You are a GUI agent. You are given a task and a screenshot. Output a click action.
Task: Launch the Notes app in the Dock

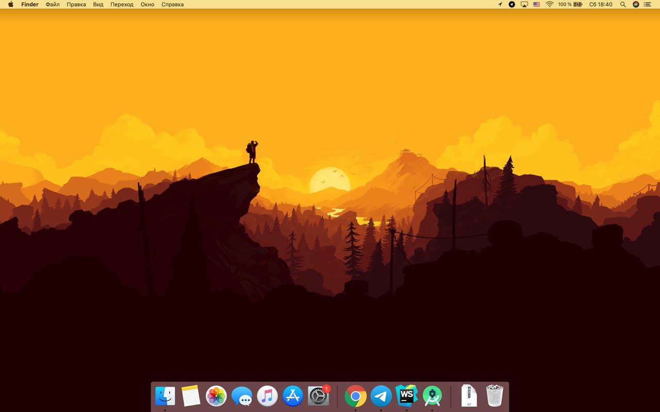pyautogui.click(x=191, y=396)
